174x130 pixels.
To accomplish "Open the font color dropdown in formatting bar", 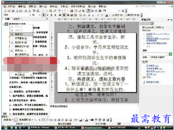I will click(109, 15).
